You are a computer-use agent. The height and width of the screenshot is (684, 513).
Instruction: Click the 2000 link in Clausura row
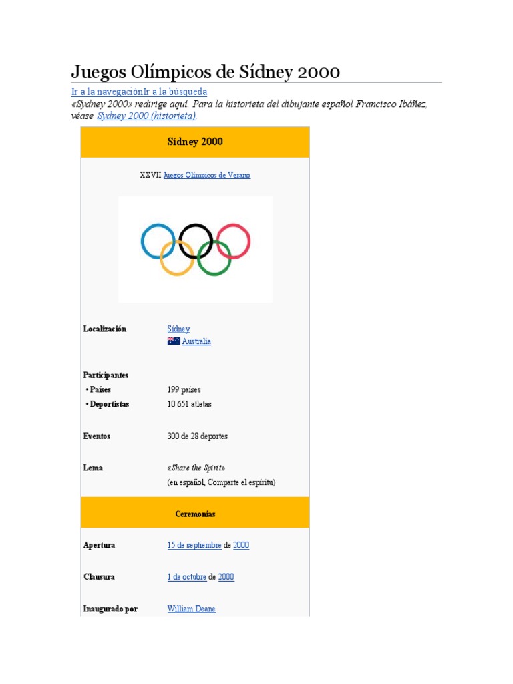coord(226,577)
